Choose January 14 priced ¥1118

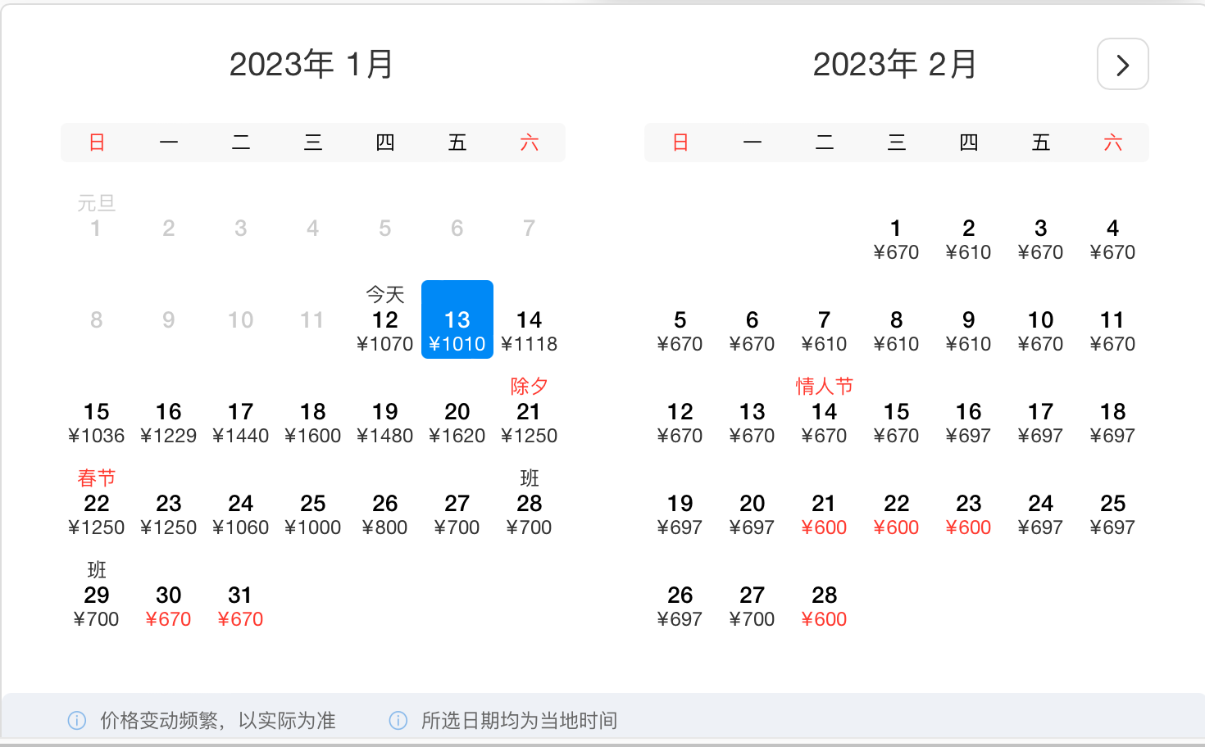point(529,330)
